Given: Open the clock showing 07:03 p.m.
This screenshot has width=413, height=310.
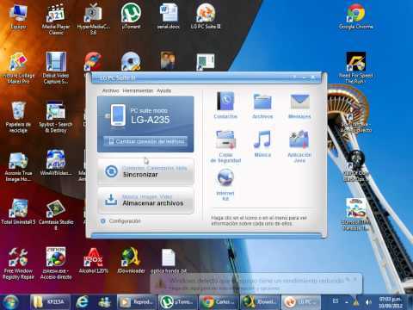Looking at the screenshot, I should (390, 302).
